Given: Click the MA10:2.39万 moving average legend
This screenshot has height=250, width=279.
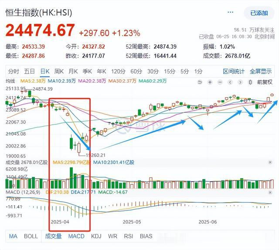Looking at the screenshot, I should pyautogui.click(x=62, y=81).
